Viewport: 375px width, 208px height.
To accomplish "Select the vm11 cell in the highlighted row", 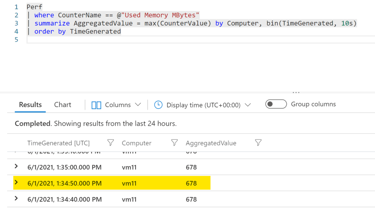I will pyautogui.click(x=129, y=184).
